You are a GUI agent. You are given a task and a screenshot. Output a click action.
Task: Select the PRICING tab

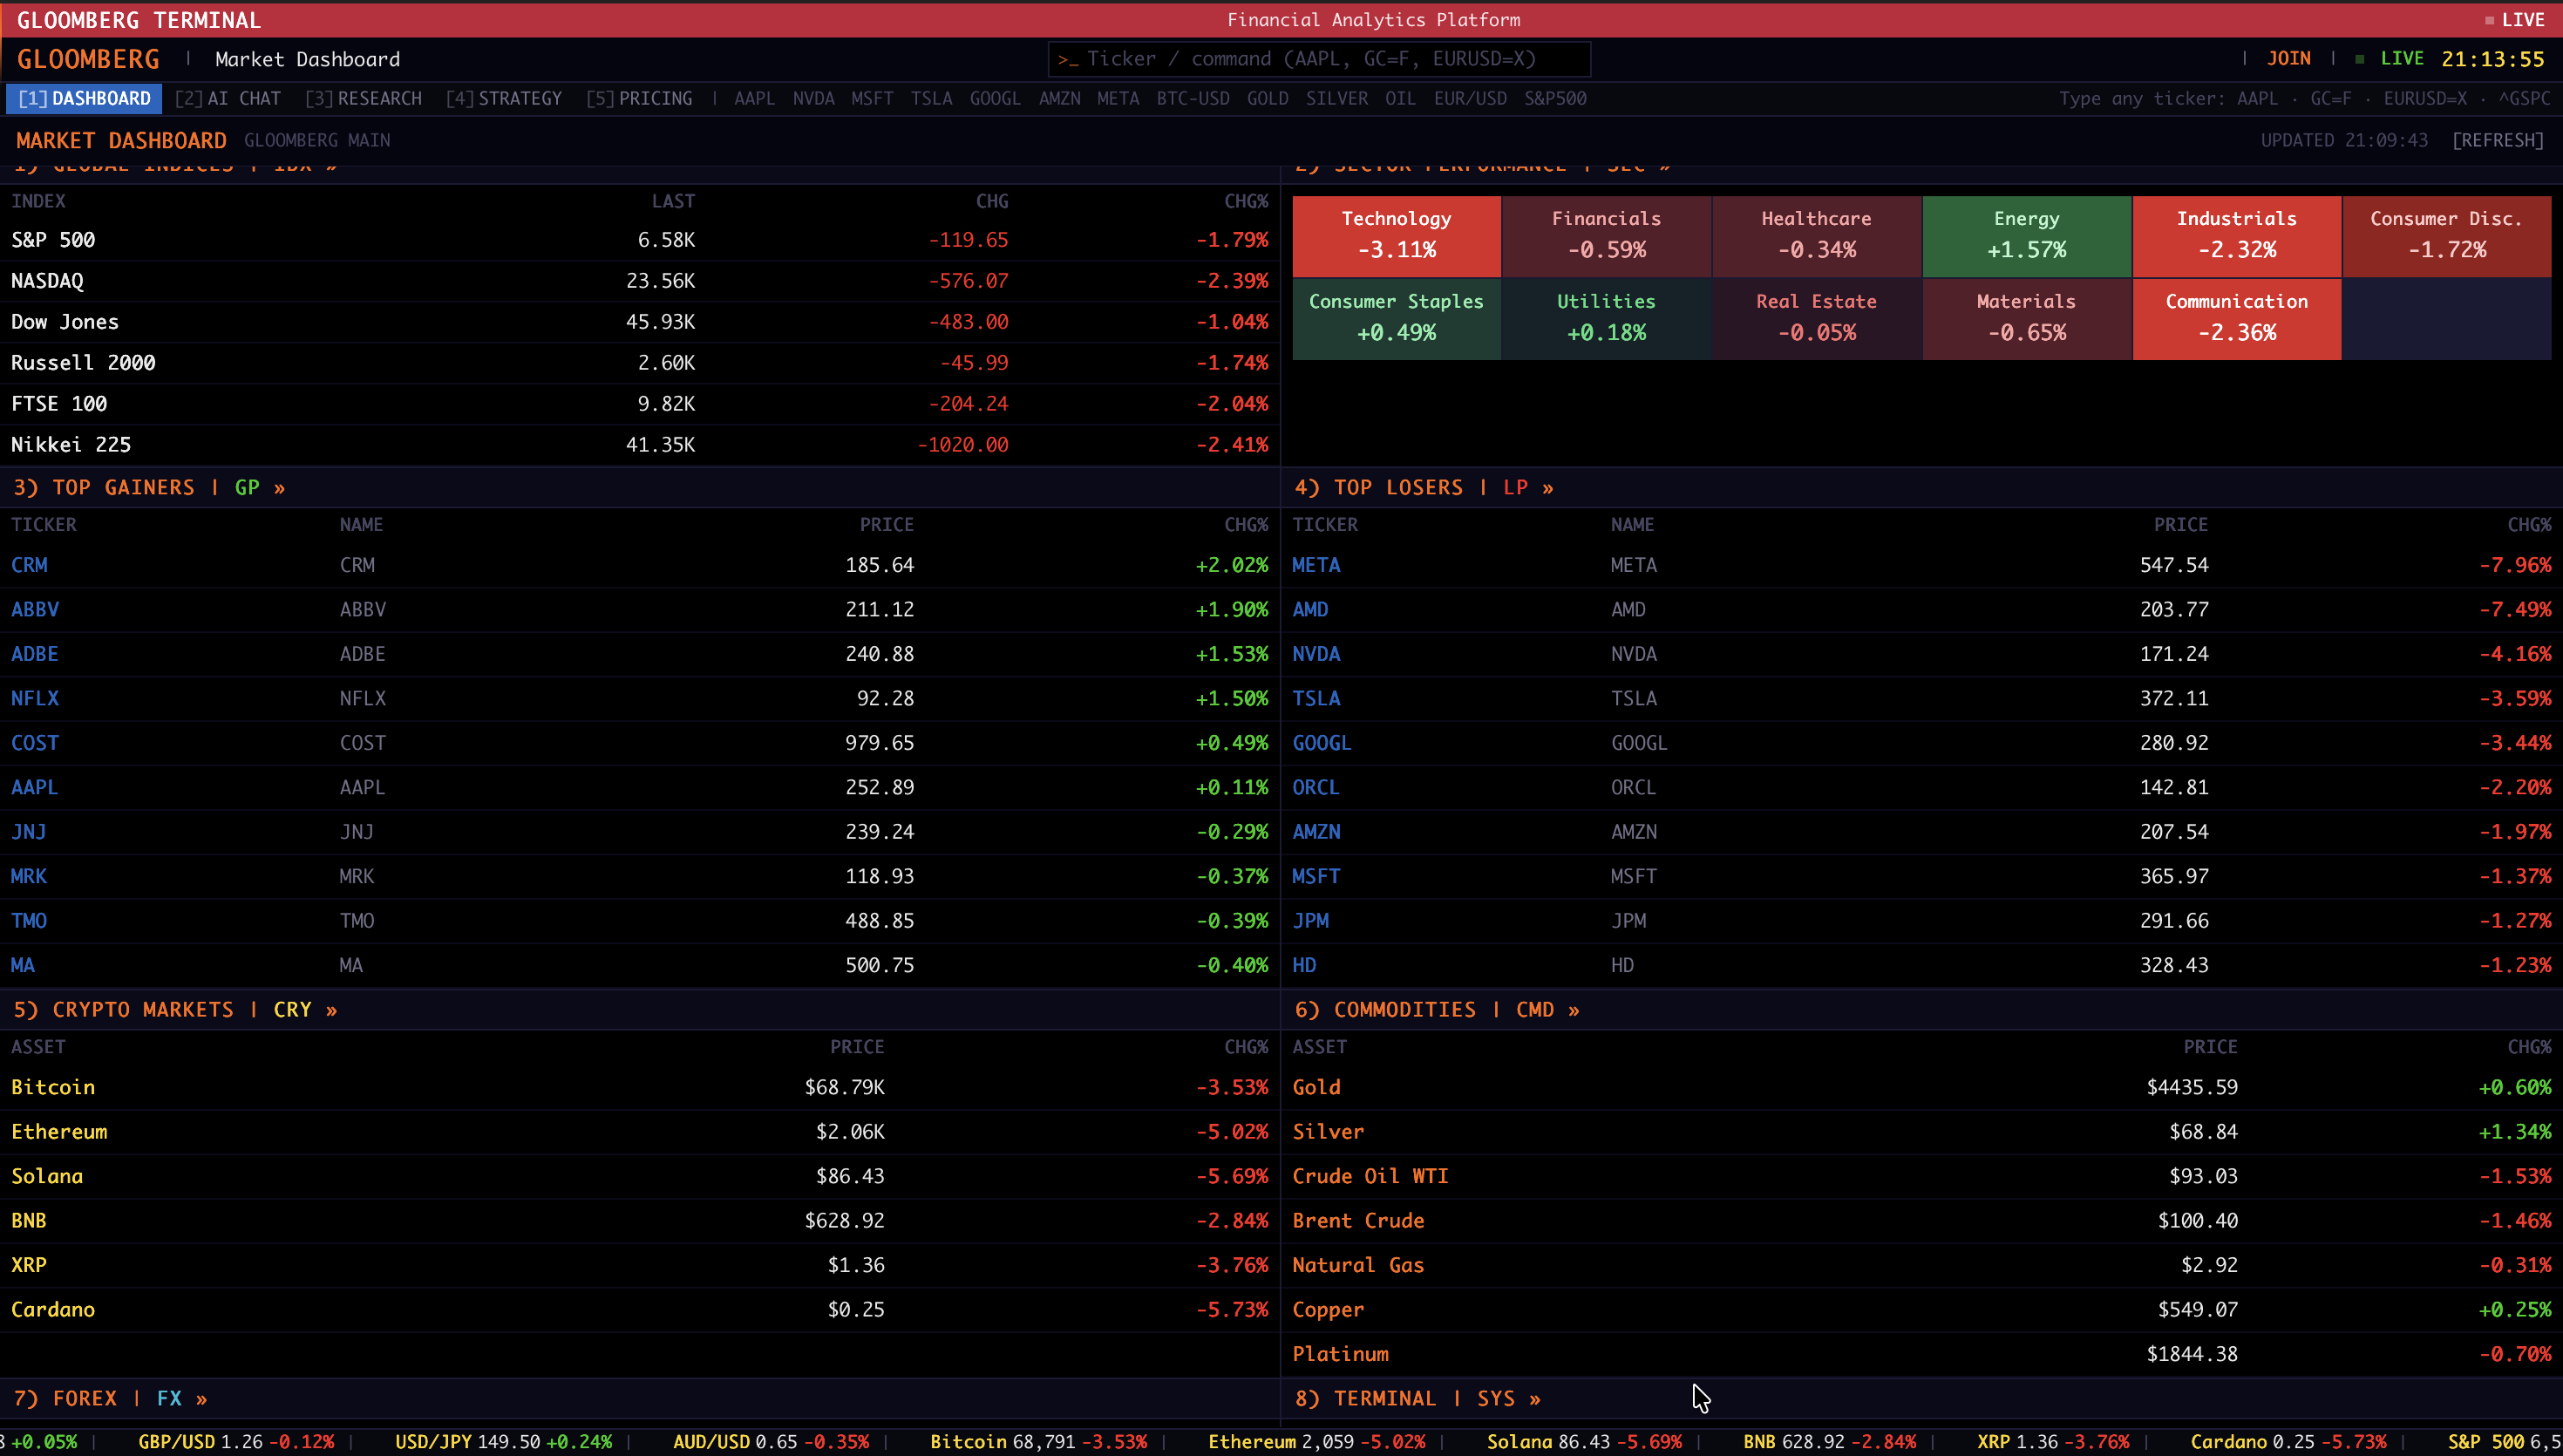pos(640,99)
